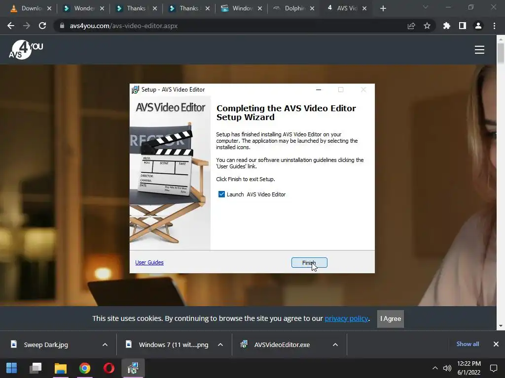This screenshot has width=505, height=378.
Task: Open Google Chrome from the taskbar
Action: point(85,368)
